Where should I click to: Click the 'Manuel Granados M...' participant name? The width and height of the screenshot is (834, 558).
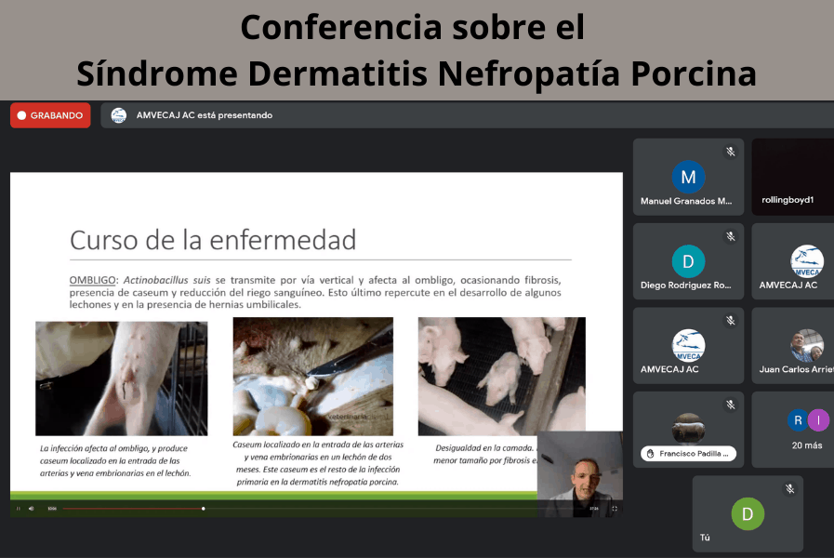coord(686,201)
